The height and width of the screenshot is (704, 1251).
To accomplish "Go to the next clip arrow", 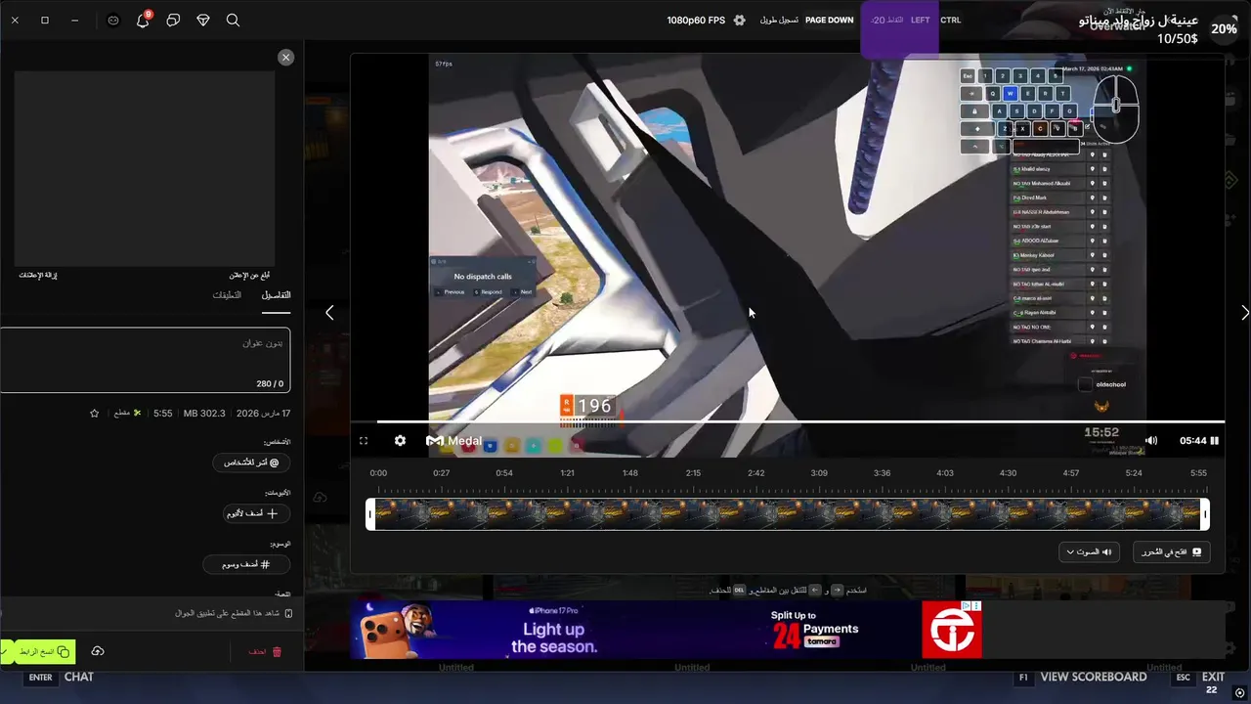I will [x=1244, y=313].
